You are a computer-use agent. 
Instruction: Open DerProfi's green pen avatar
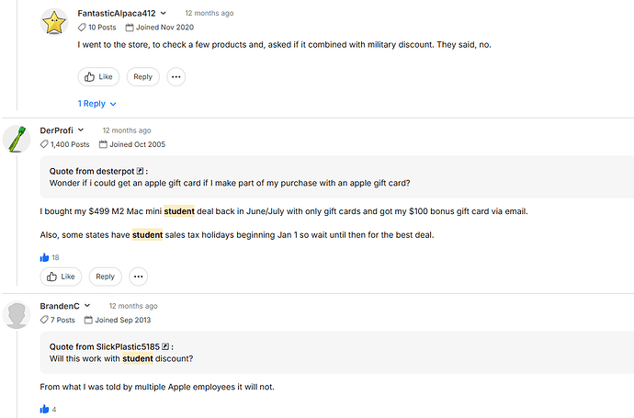point(17,139)
